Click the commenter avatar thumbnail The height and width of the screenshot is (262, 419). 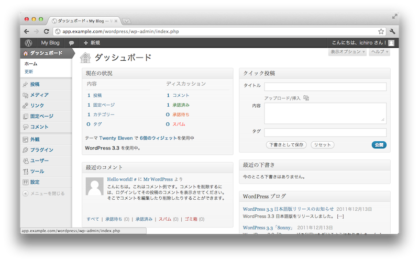(95, 187)
